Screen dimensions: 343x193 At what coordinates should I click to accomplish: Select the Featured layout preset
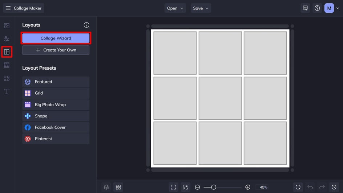(56, 82)
